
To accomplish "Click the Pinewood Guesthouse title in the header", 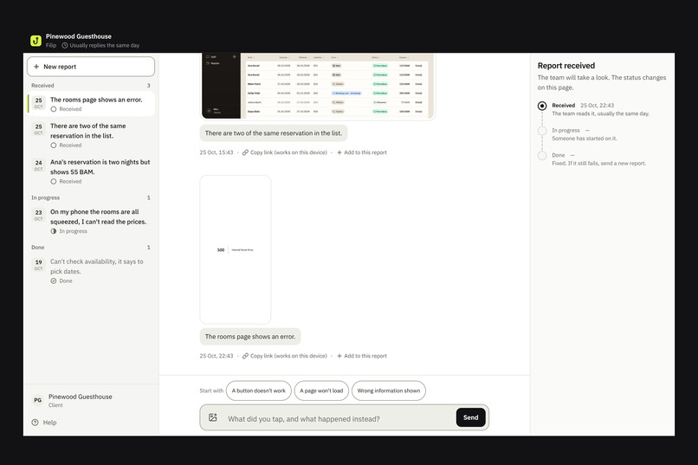I will click(x=78, y=36).
